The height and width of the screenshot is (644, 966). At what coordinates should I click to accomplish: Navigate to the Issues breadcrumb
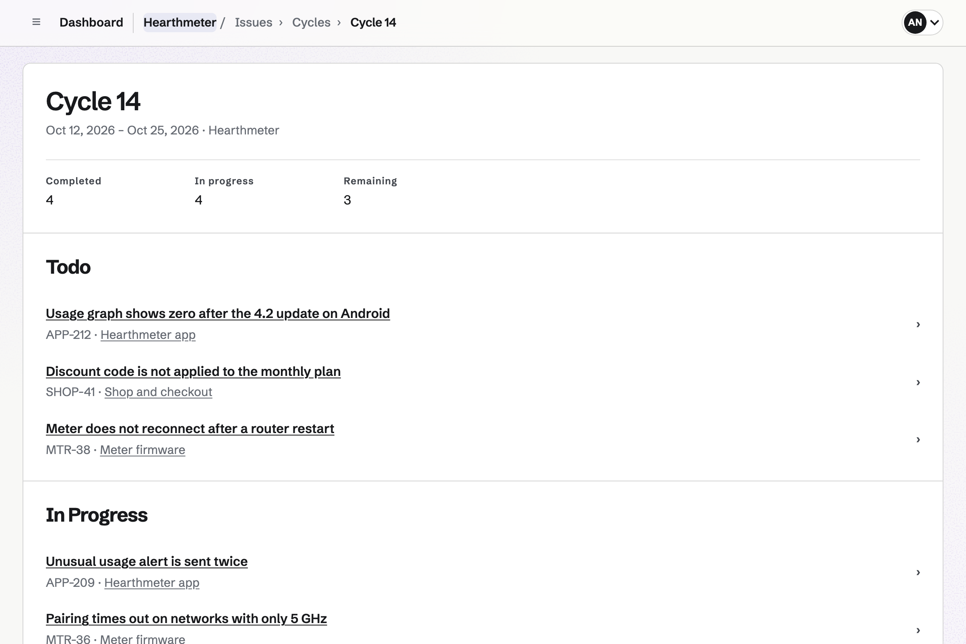coord(254,22)
